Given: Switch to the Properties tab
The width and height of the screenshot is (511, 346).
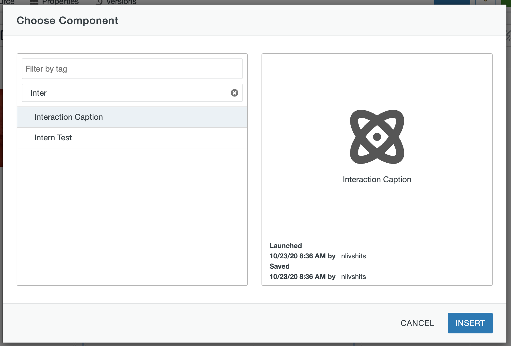Looking at the screenshot, I should pyautogui.click(x=60, y=2).
